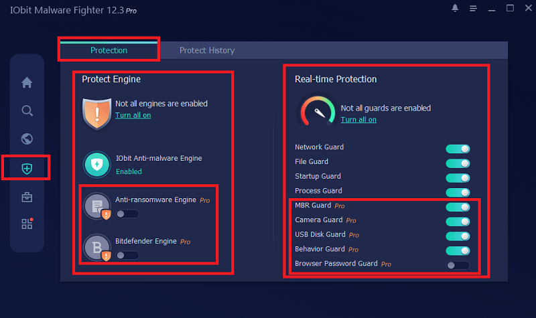Screen dimensions: 536x318
Task: Enable Browser Password Guard toggle
Action: point(458,265)
